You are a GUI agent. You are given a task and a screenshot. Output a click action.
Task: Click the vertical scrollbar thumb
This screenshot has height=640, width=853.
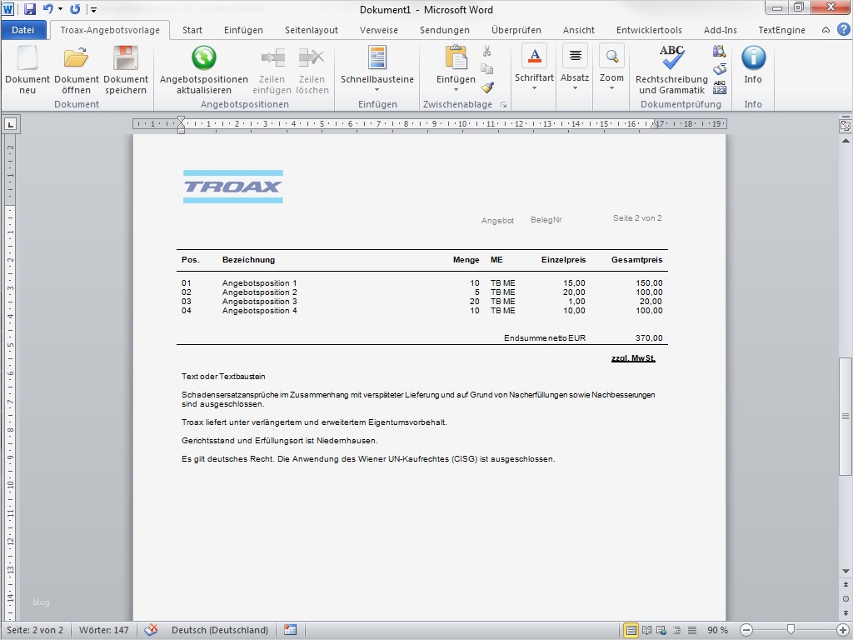[x=846, y=416]
